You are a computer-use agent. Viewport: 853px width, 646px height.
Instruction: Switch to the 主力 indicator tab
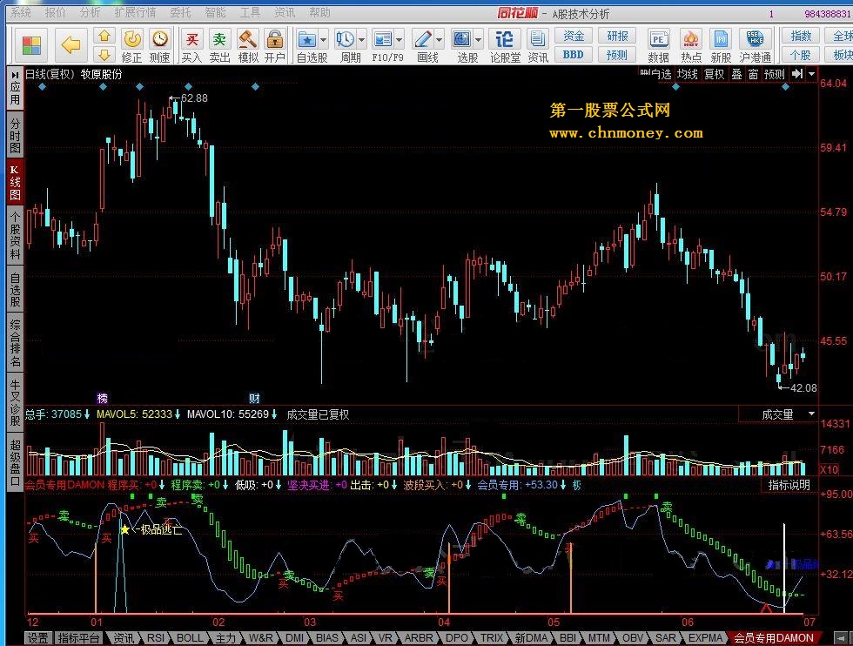tap(225, 638)
